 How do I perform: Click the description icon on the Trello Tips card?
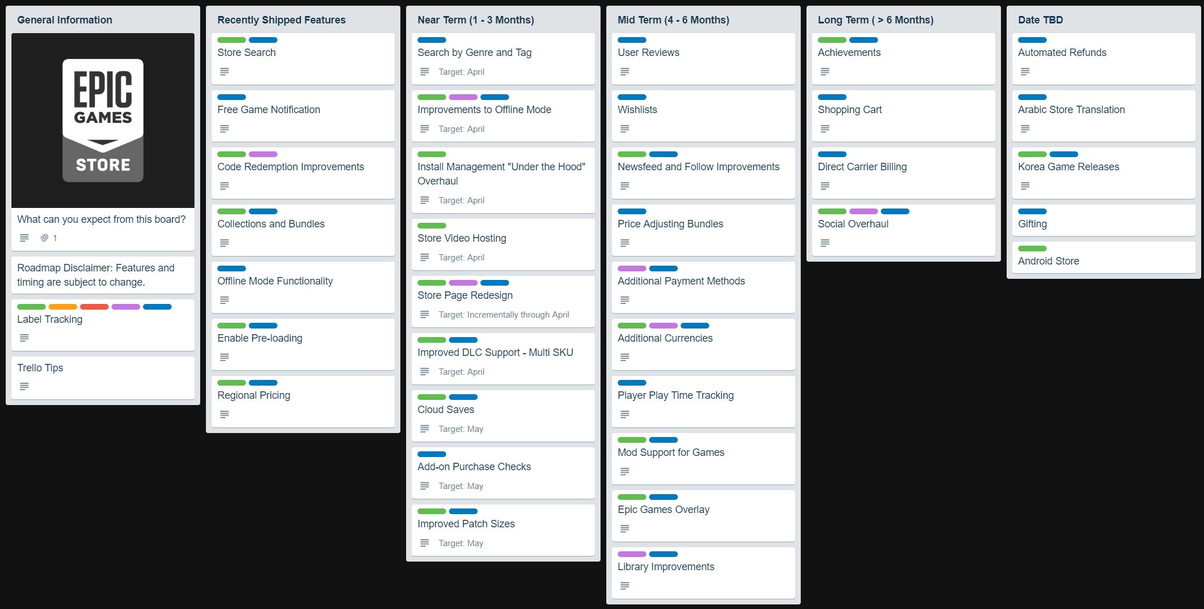24,387
